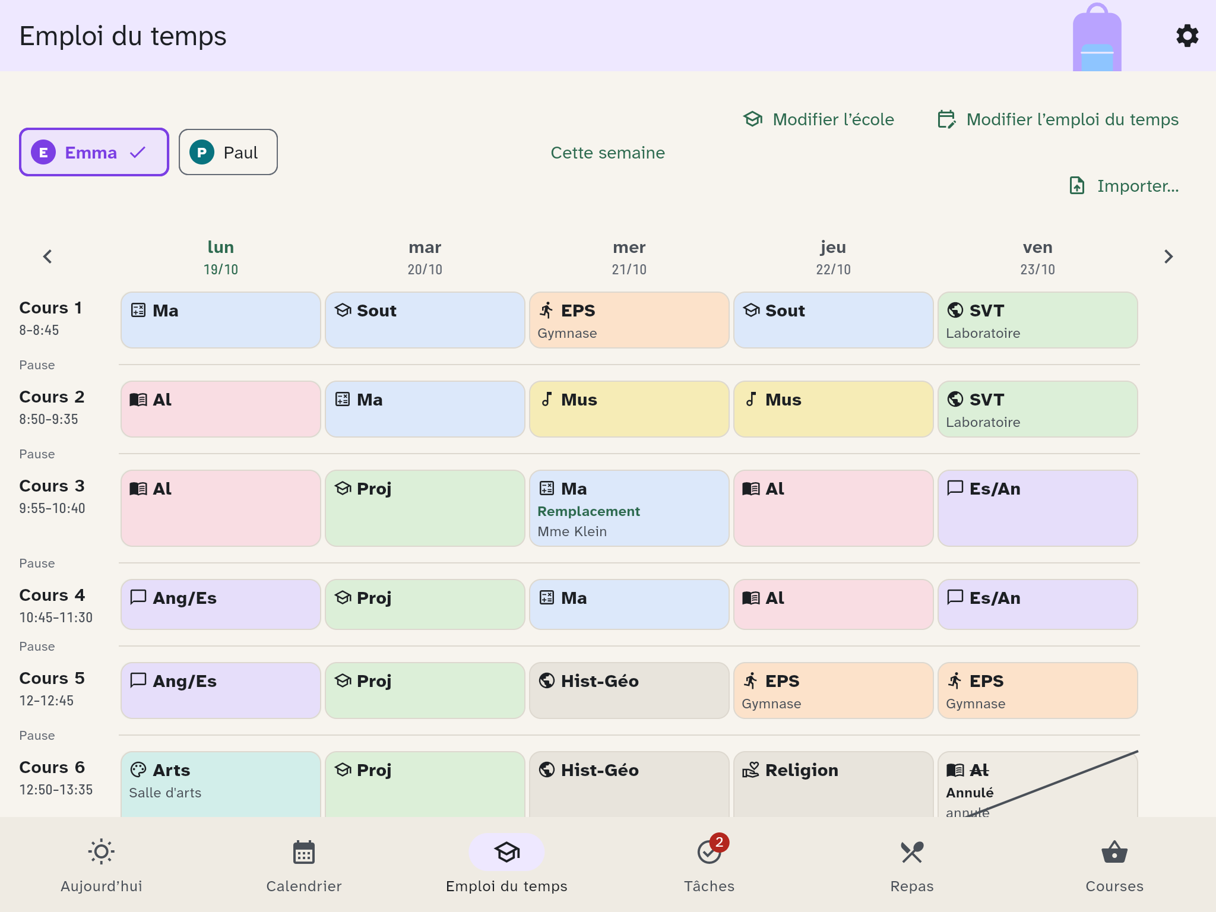Click speech bubble icon in Friday Es/An Cours 3

click(955, 489)
